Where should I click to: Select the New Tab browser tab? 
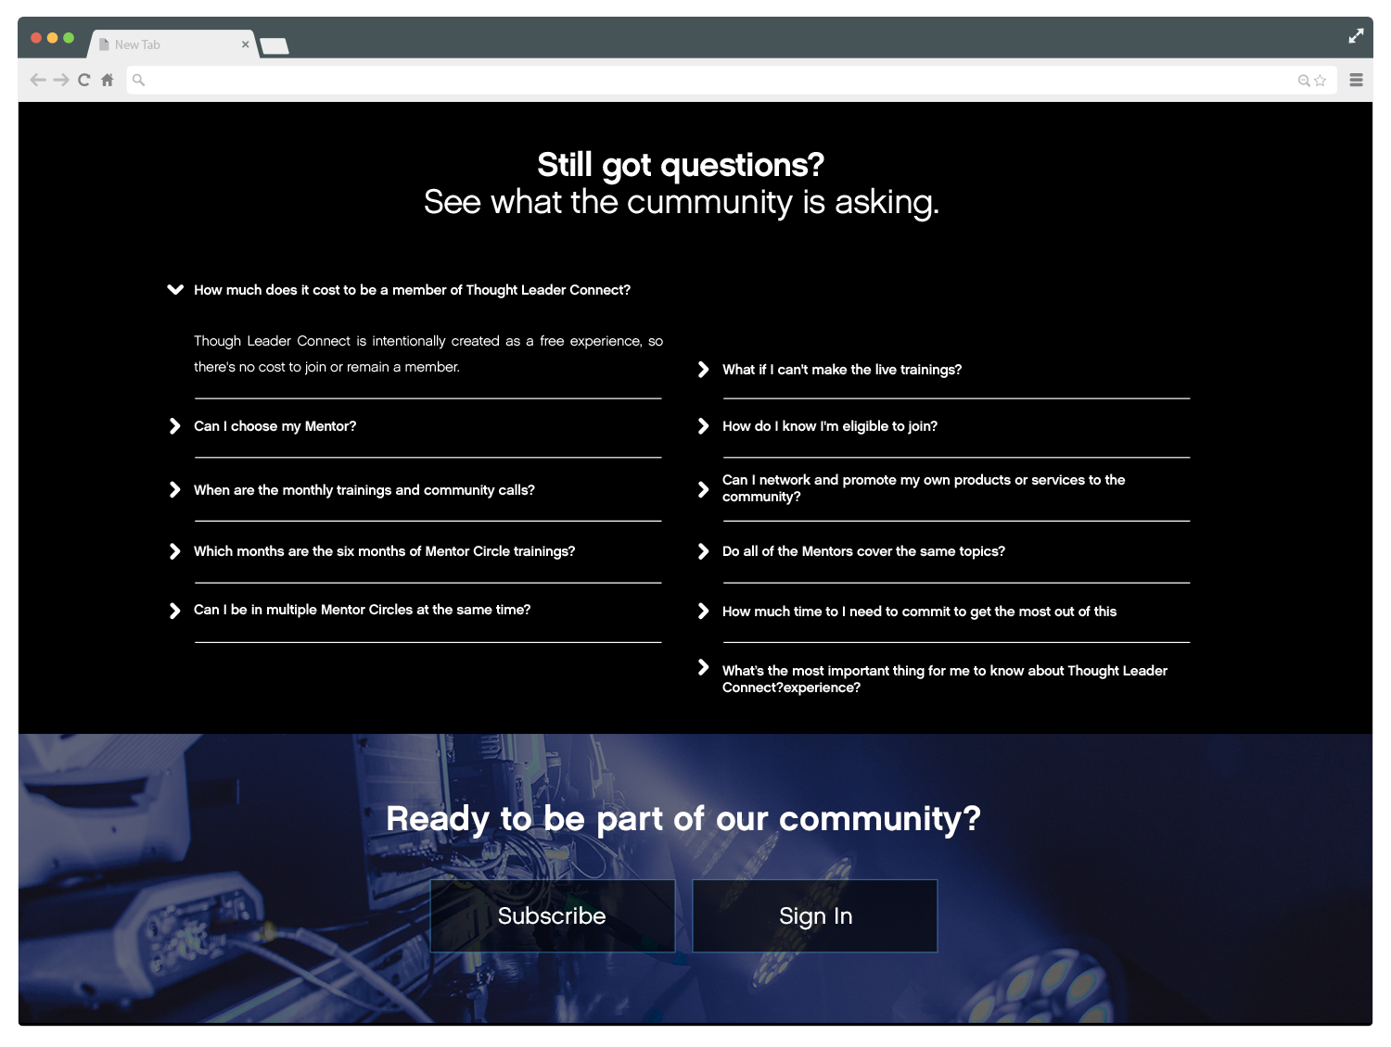[158, 44]
